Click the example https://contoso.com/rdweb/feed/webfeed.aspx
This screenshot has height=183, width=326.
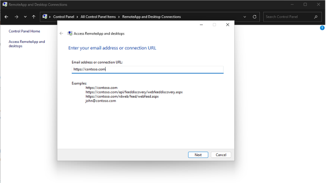(x=122, y=96)
